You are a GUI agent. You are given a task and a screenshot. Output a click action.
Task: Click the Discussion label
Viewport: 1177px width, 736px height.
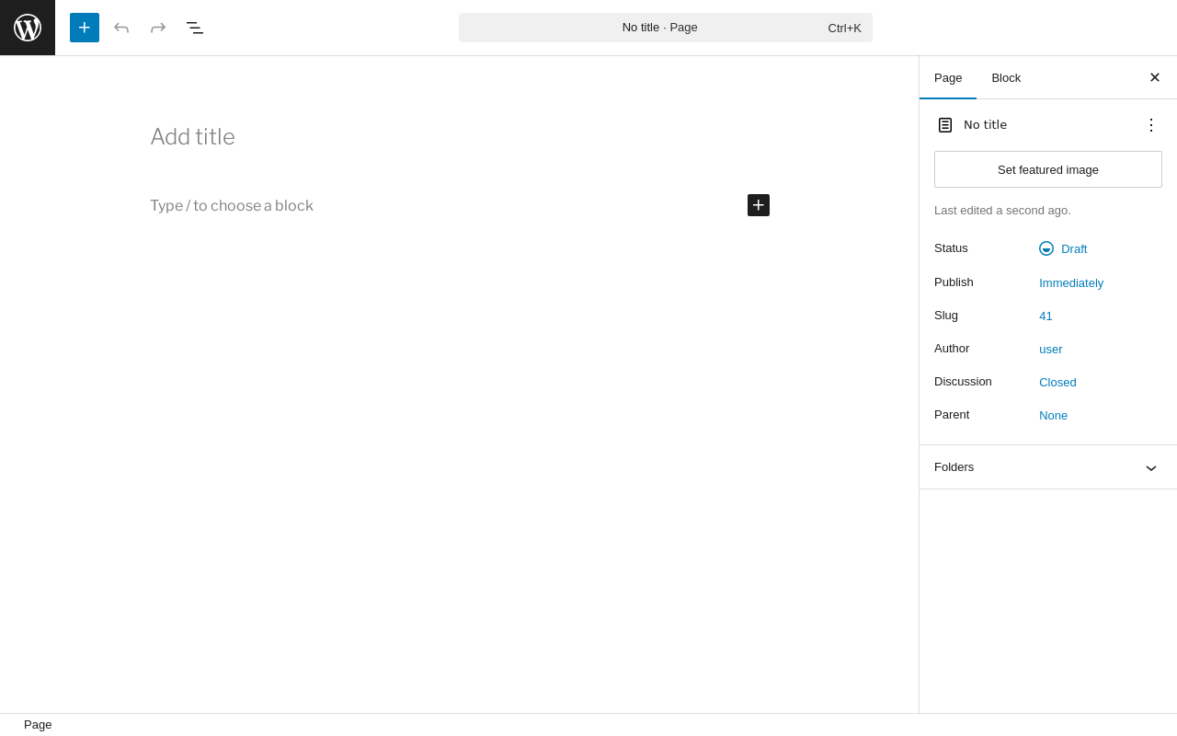pos(963,382)
